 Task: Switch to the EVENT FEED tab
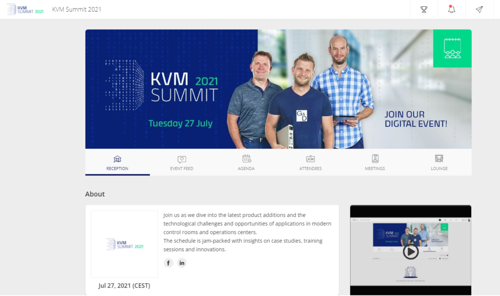[x=182, y=169]
